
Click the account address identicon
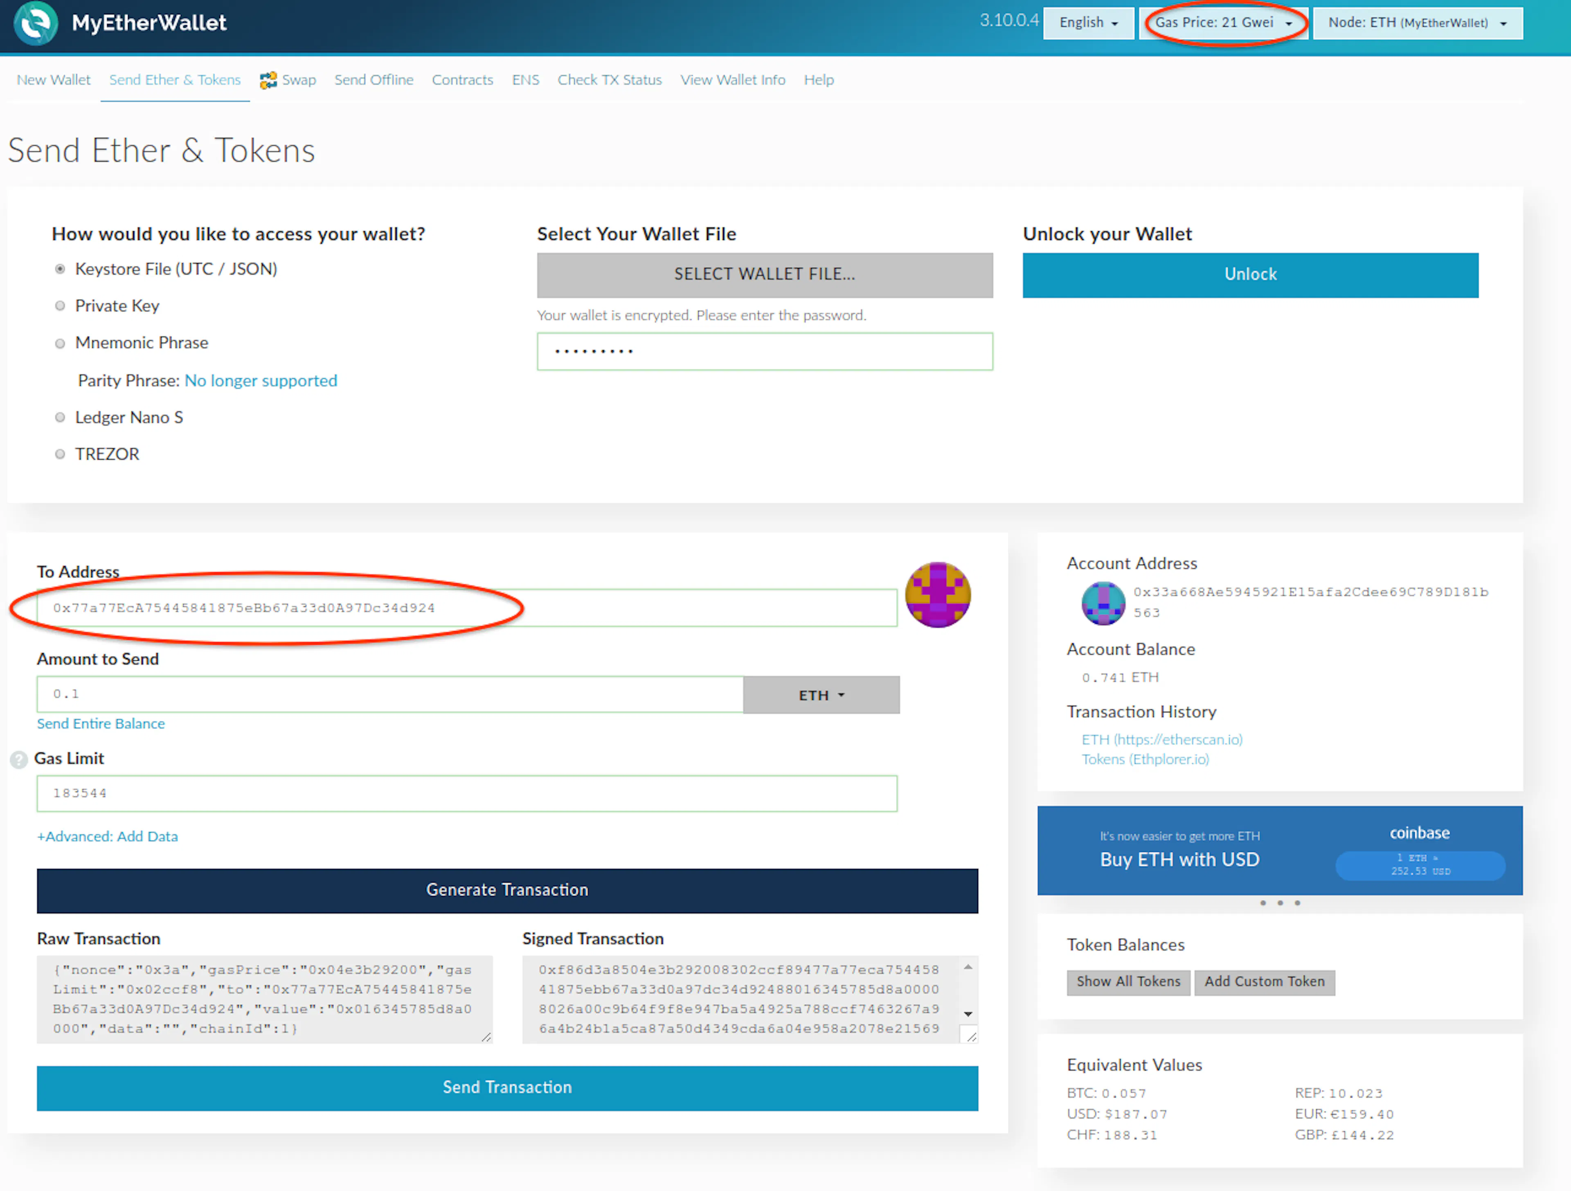click(x=1103, y=603)
